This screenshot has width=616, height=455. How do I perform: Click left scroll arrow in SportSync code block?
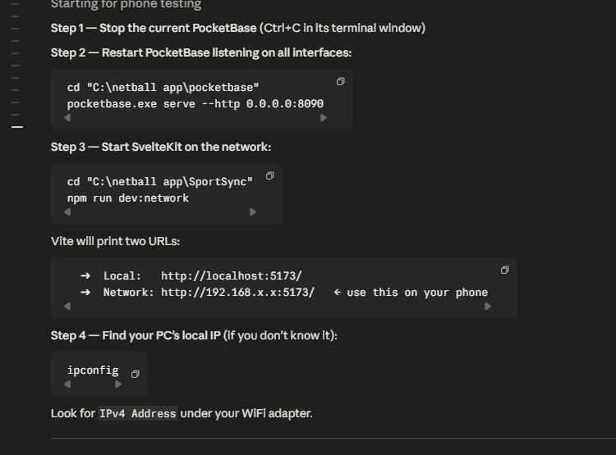coord(67,212)
